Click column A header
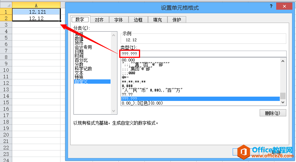The image size is (296, 162). 36,5
